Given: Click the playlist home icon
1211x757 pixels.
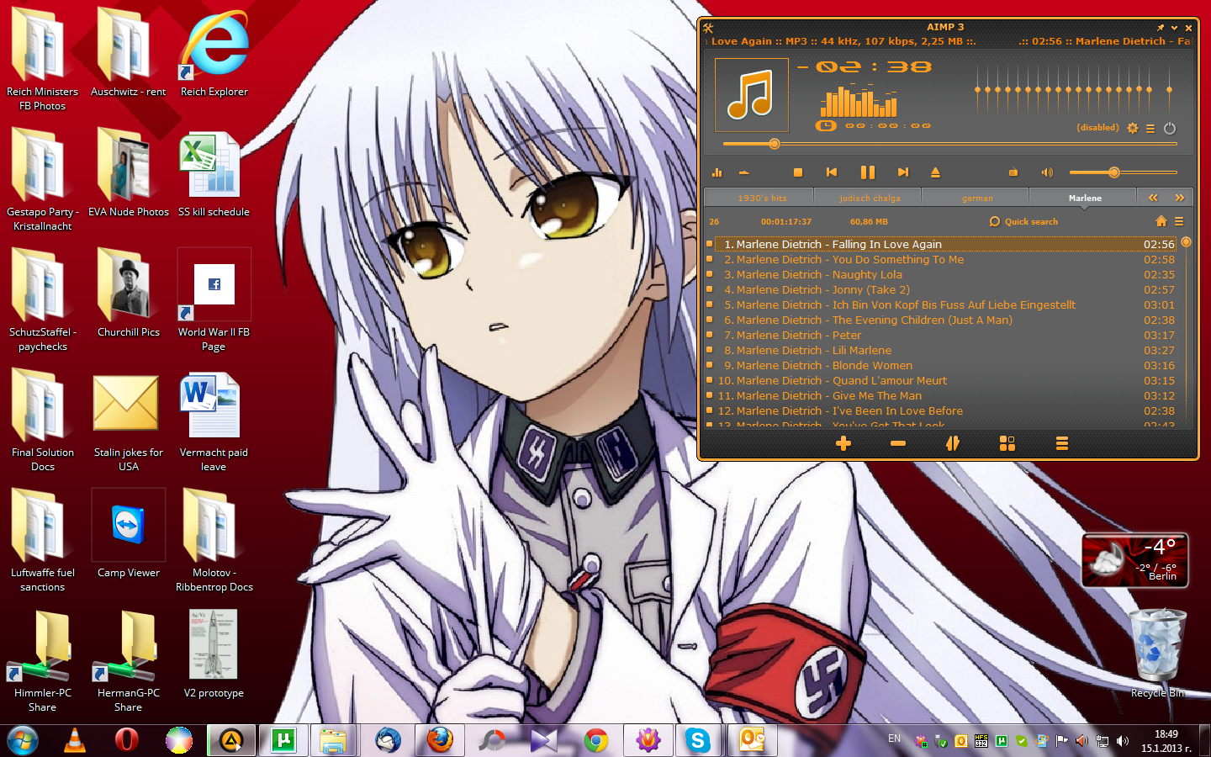Looking at the screenshot, I should (1161, 221).
